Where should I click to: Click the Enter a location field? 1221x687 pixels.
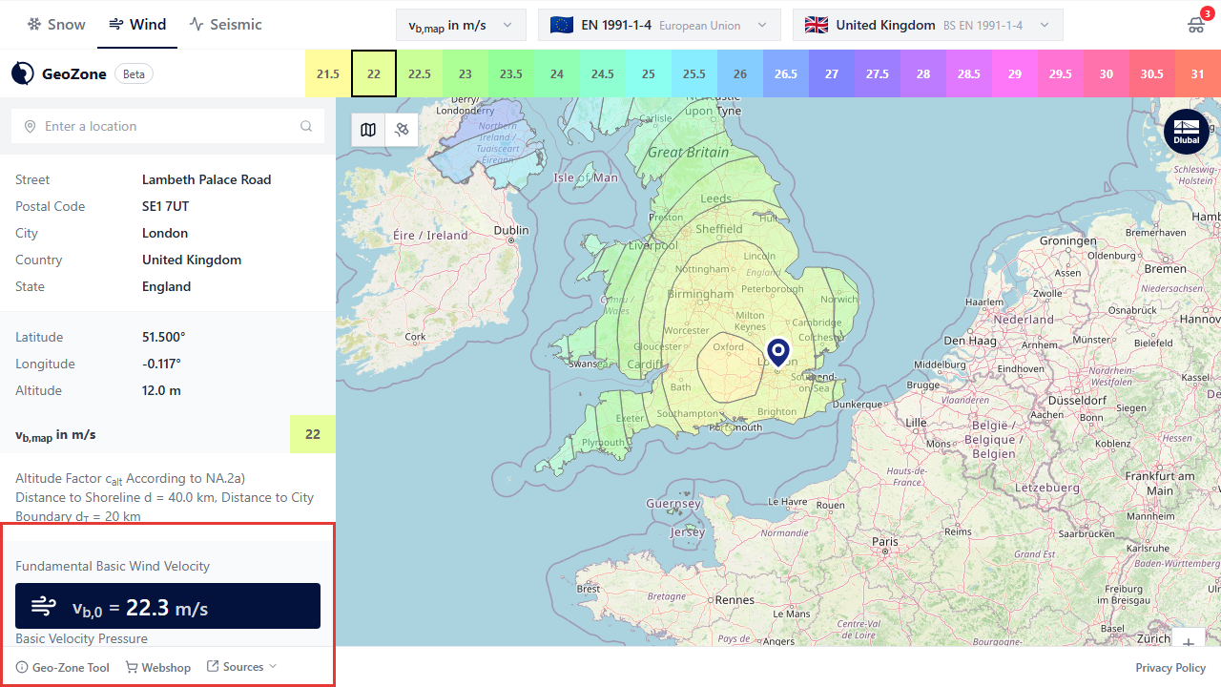click(x=162, y=126)
